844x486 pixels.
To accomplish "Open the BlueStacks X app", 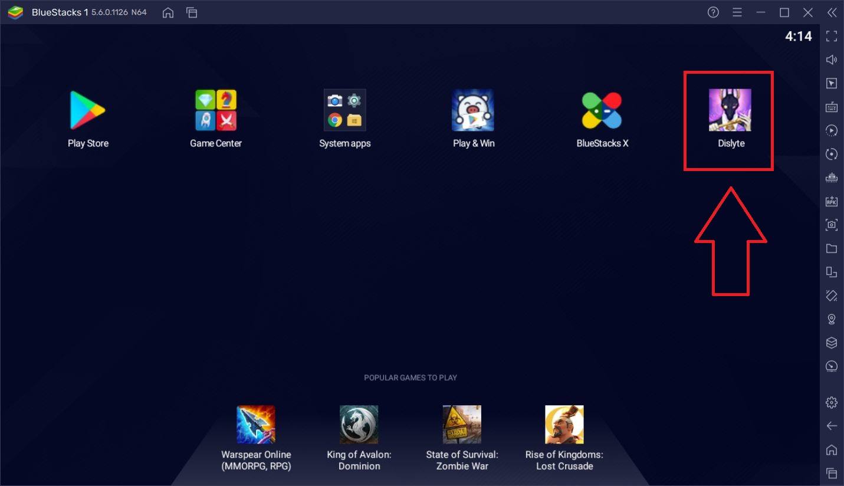I will [x=602, y=110].
